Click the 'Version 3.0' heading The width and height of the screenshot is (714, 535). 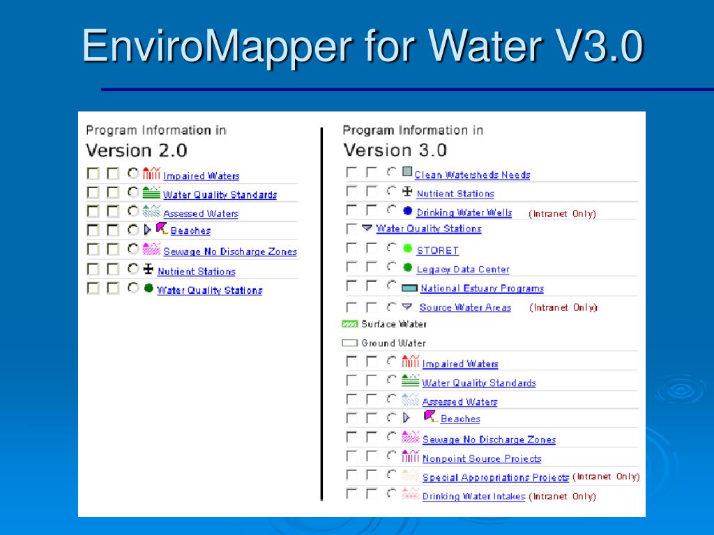click(395, 150)
